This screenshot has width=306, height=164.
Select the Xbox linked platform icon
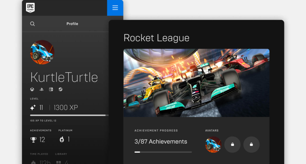tap(32, 89)
